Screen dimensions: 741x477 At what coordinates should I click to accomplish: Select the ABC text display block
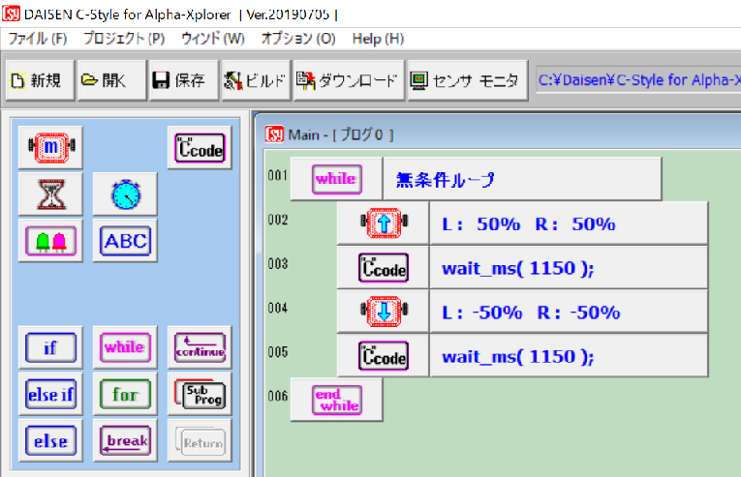pyautogui.click(x=126, y=241)
